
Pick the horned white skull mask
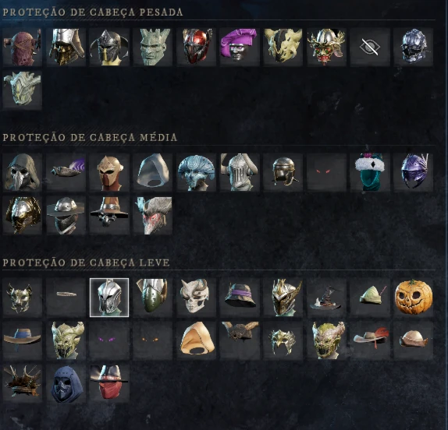(196, 298)
